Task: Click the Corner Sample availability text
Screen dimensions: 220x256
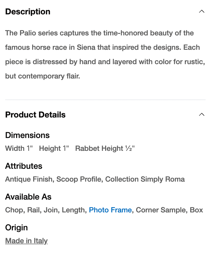Action: click(161, 210)
